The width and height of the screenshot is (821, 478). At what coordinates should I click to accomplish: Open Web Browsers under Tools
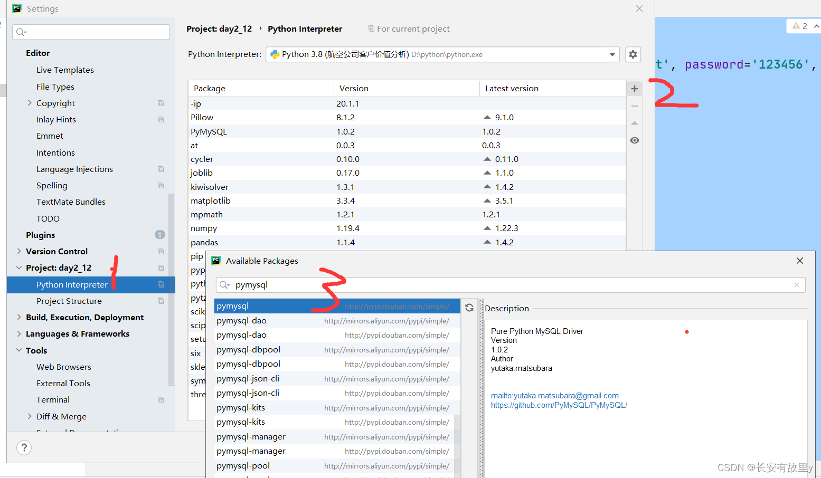[x=64, y=367]
